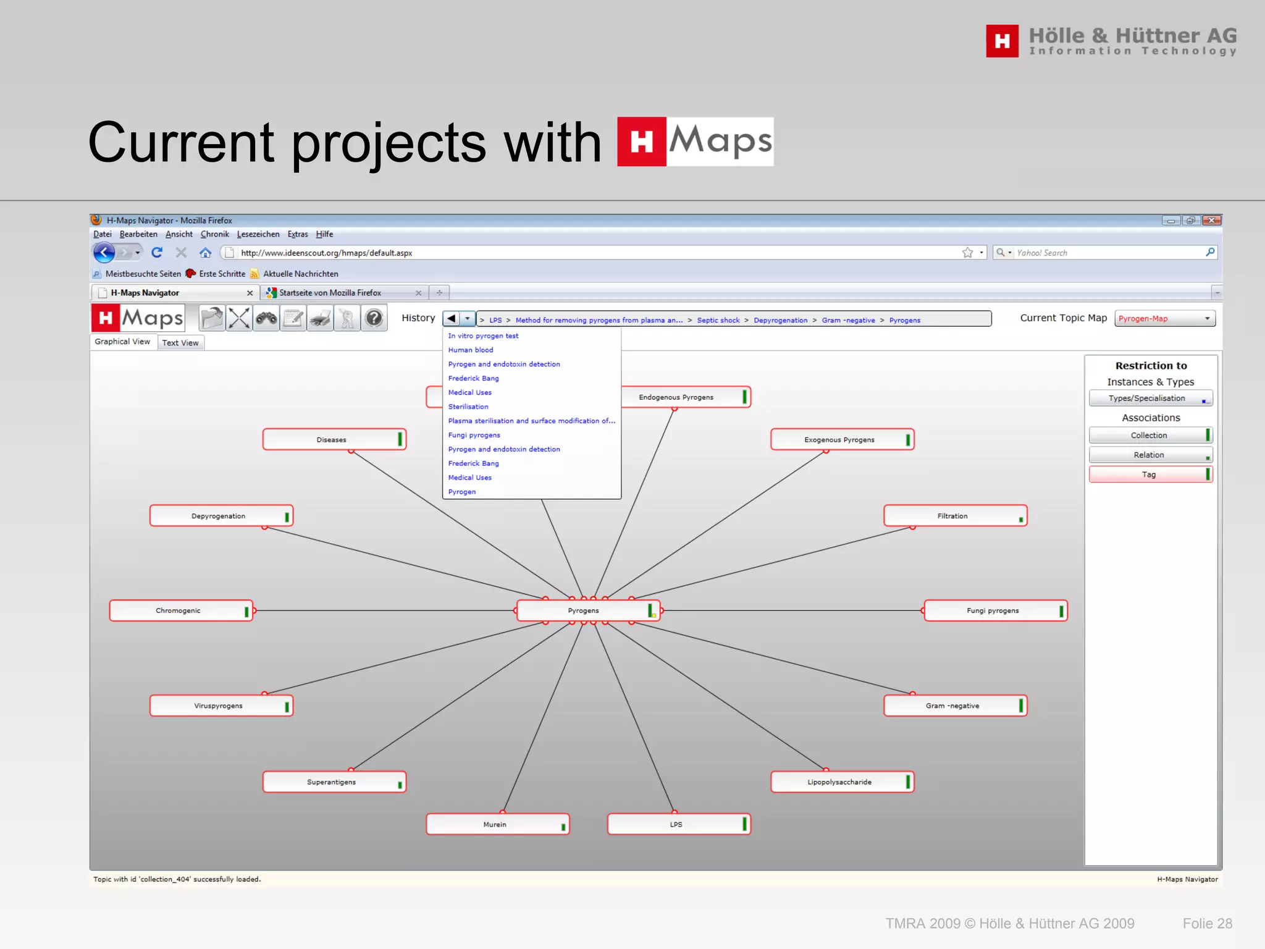Open the Ansicht menu
This screenshot has height=949, width=1265.
pyautogui.click(x=179, y=234)
